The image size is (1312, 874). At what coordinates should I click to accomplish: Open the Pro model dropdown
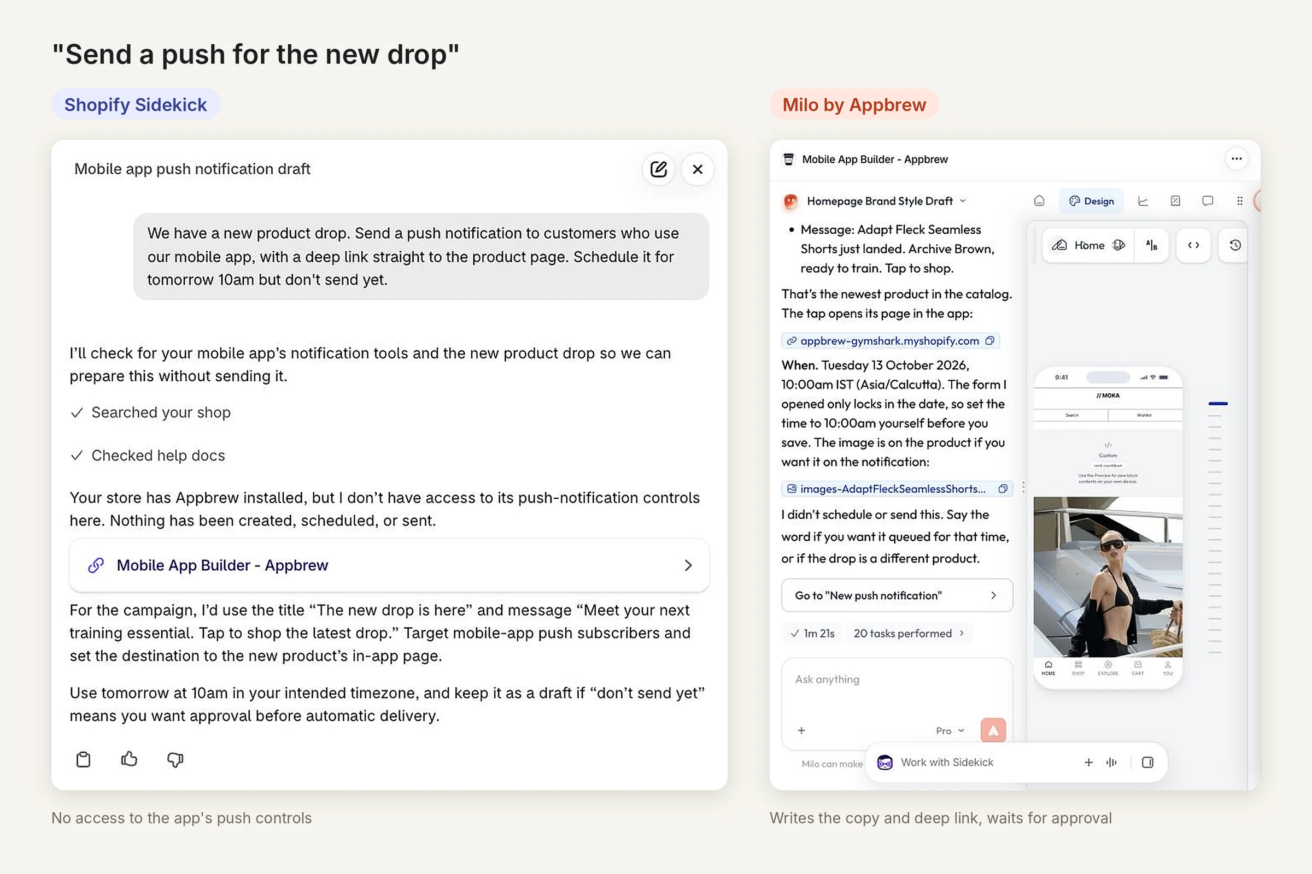(x=950, y=731)
